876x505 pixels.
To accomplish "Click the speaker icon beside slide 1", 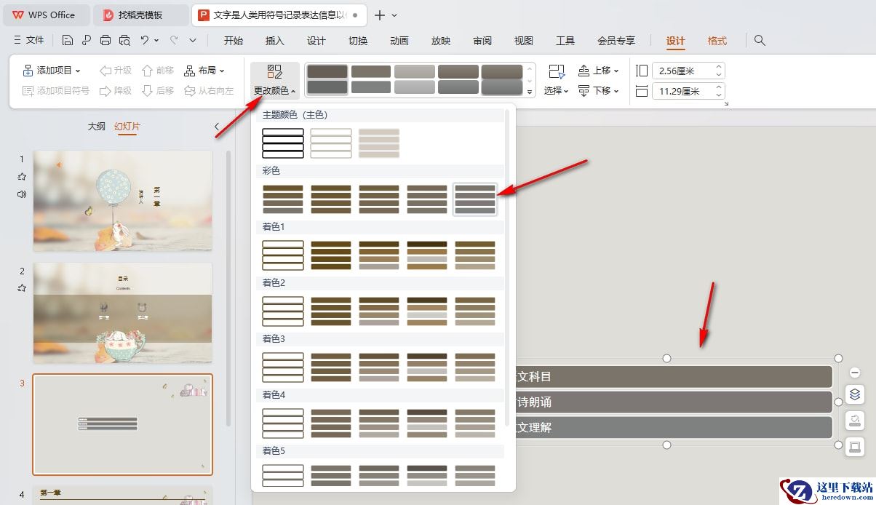I will pyautogui.click(x=22, y=194).
